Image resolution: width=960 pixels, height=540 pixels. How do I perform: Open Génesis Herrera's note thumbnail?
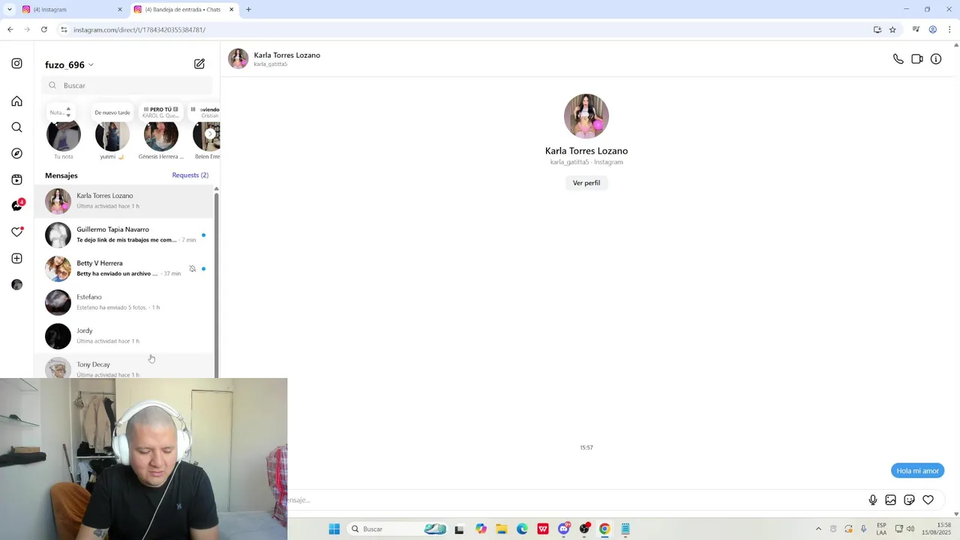(161, 135)
